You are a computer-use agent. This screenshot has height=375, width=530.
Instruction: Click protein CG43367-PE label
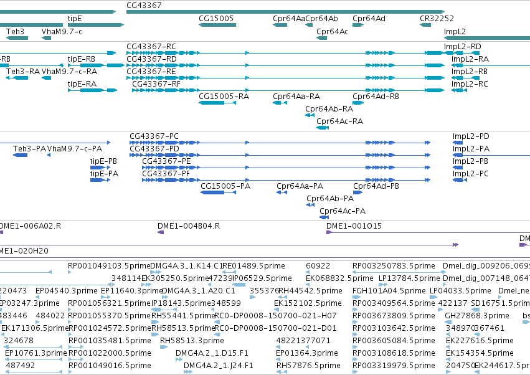166,161
